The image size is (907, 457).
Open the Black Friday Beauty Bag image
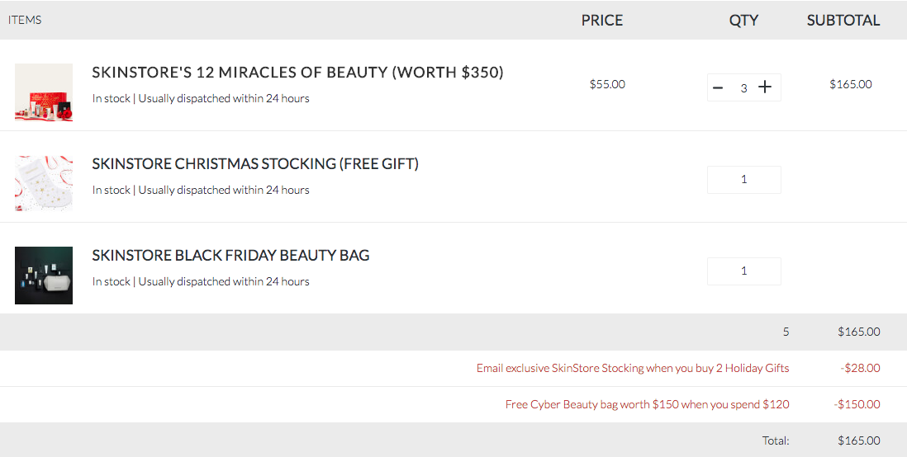coord(44,275)
